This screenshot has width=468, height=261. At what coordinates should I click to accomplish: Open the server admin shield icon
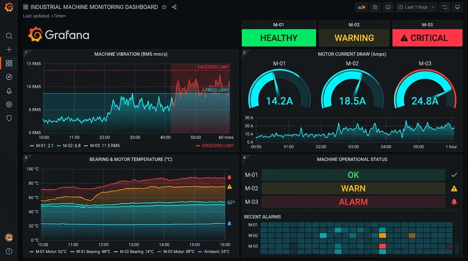click(x=9, y=118)
